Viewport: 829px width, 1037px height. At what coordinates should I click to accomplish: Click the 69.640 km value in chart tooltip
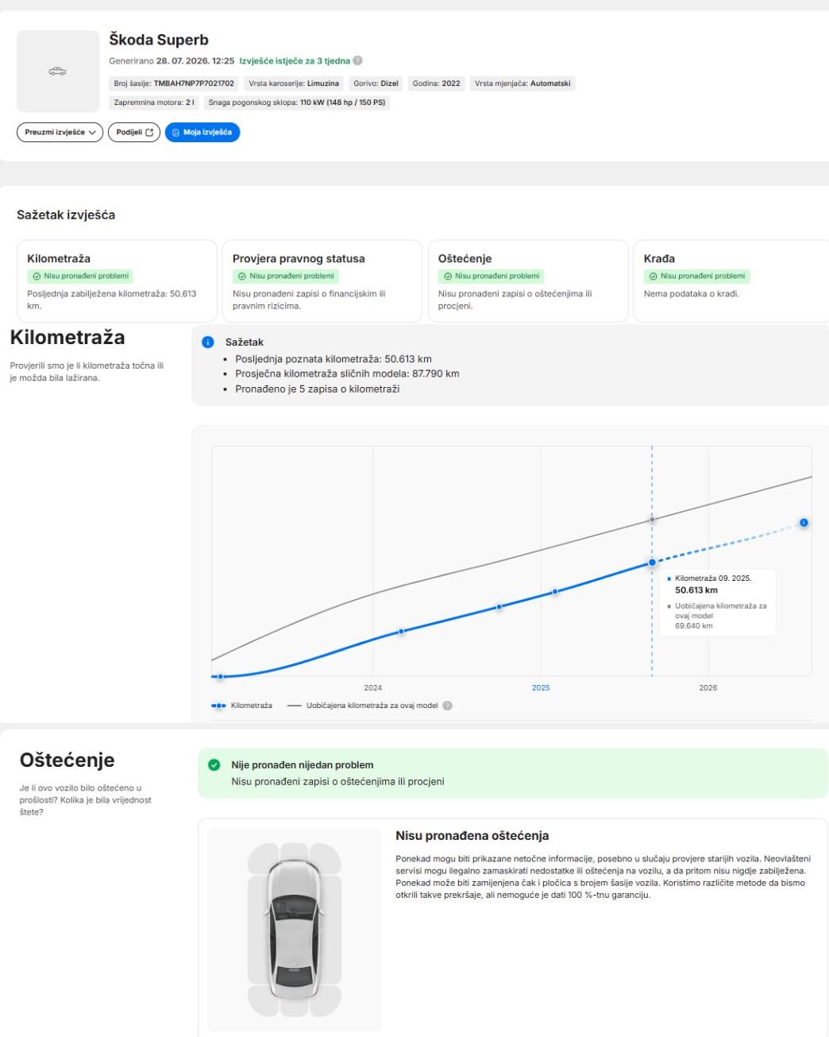click(694, 626)
